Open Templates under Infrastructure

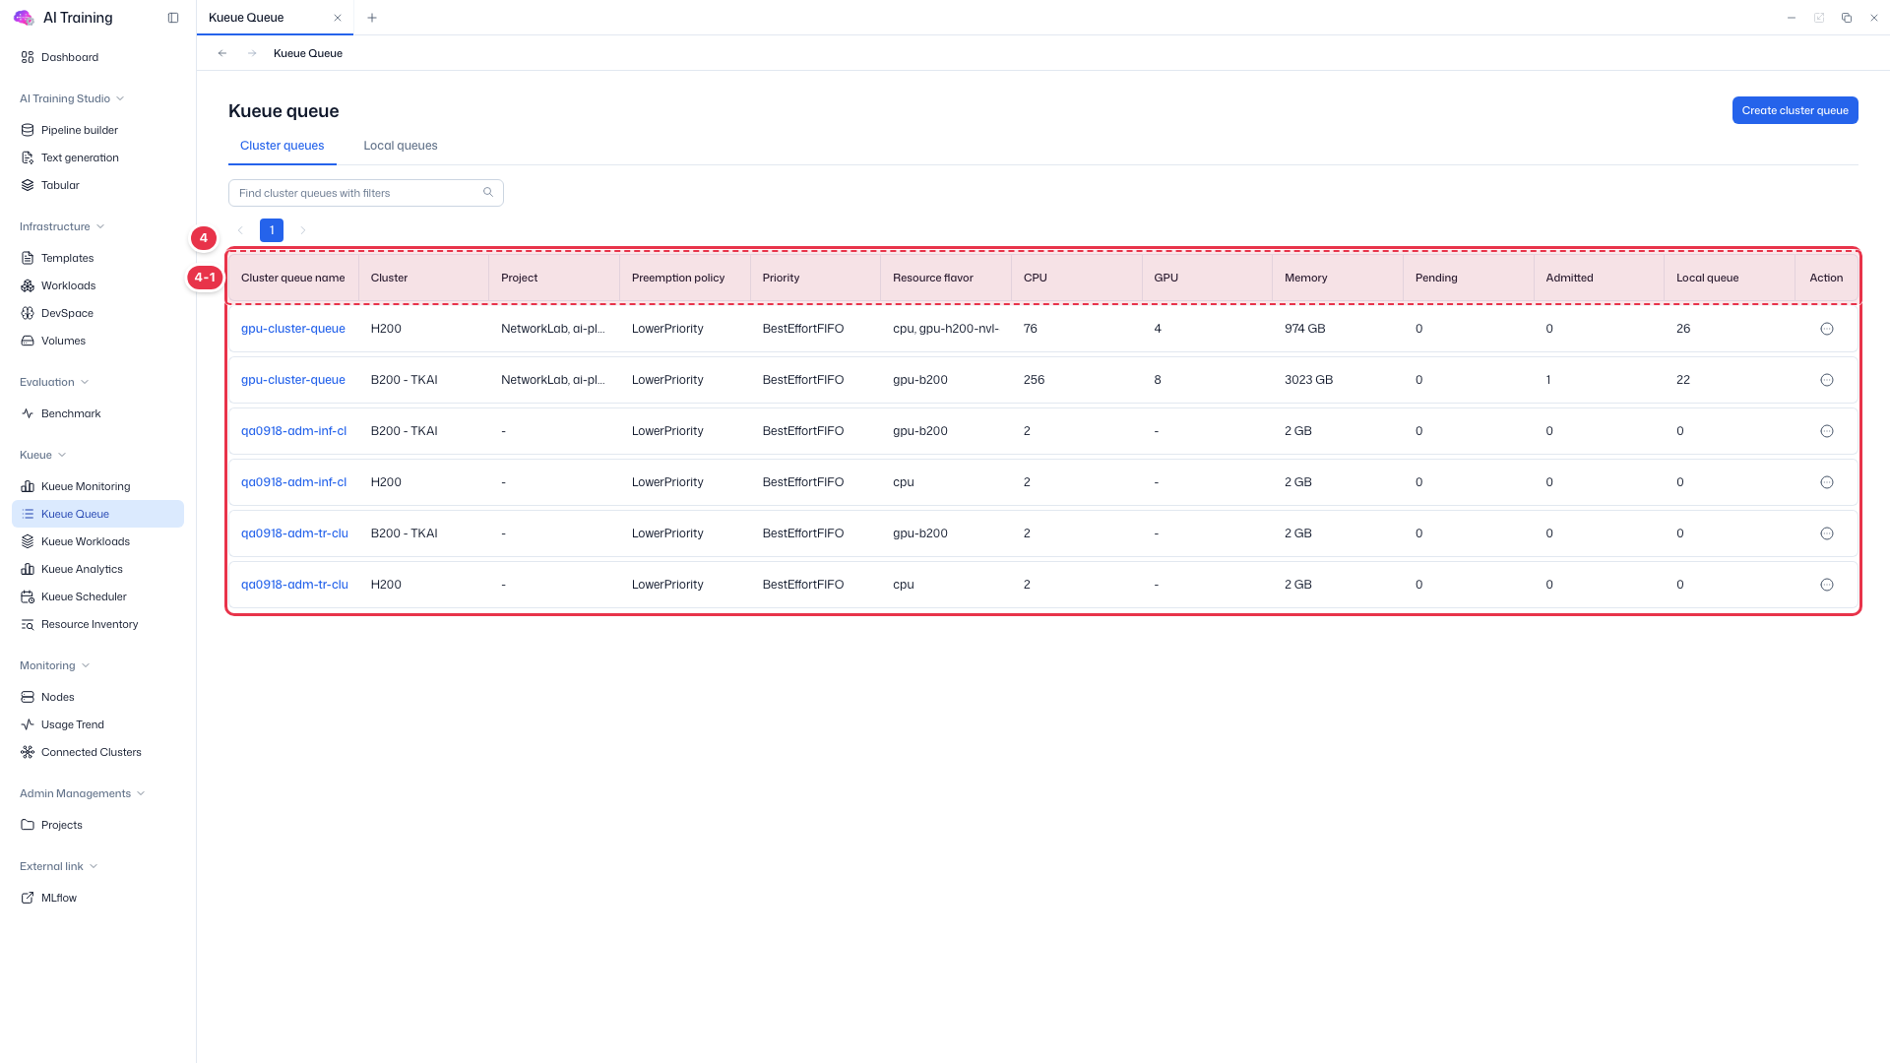point(97,258)
